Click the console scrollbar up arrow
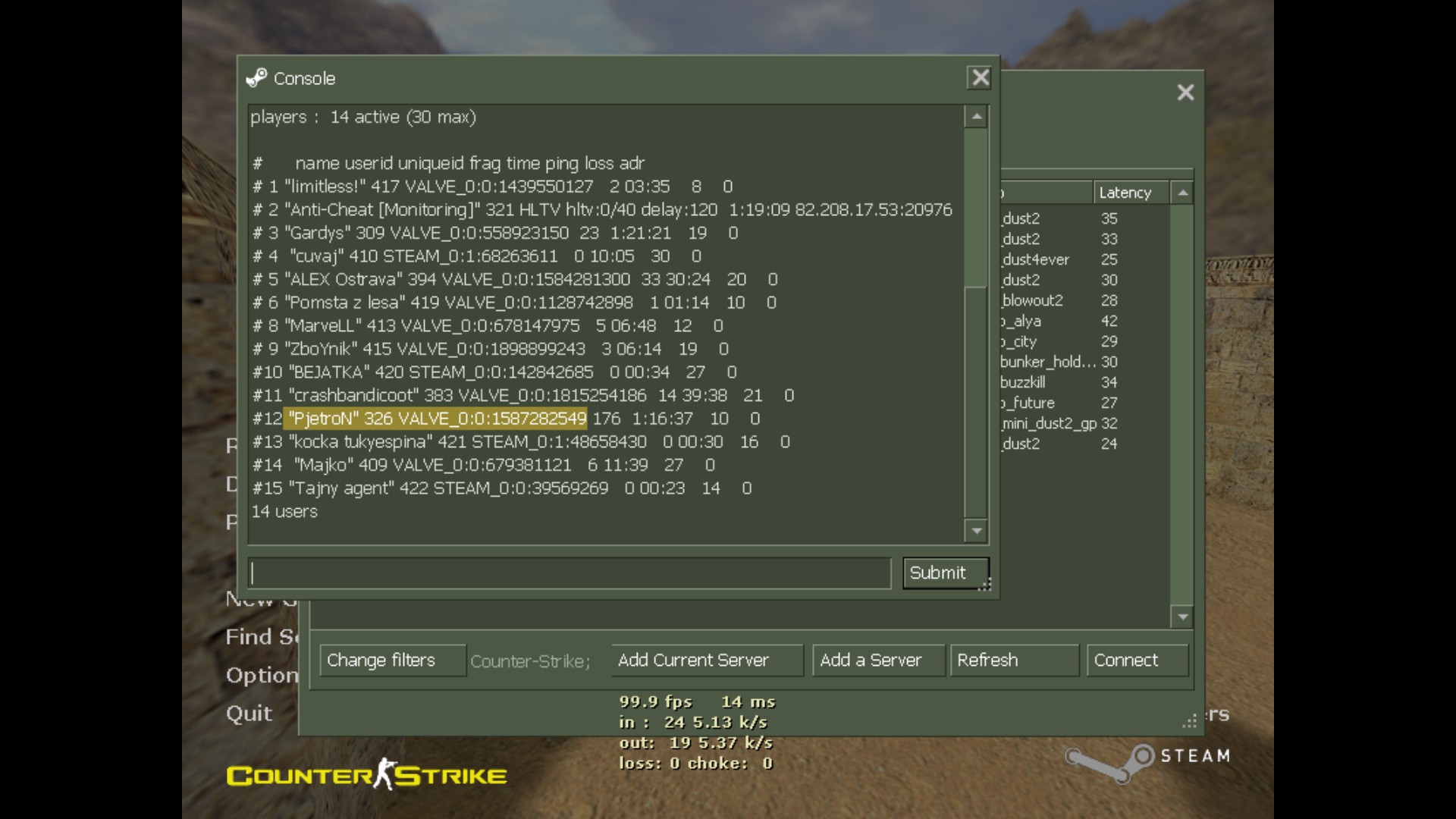1456x819 pixels. pos(976,117)
